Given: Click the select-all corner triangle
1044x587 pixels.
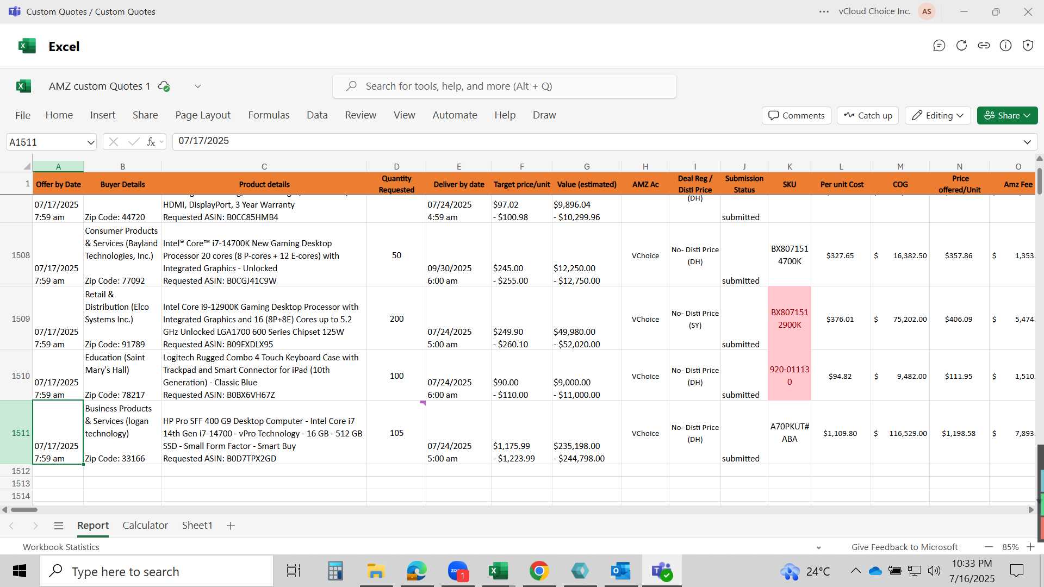Looking at the screenshot, I should [x=27, y=166].
